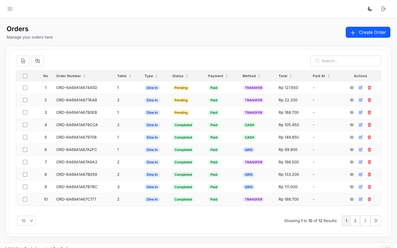
Task: Click QRIS method badge of order 9
Action: (x=249, y=187)
